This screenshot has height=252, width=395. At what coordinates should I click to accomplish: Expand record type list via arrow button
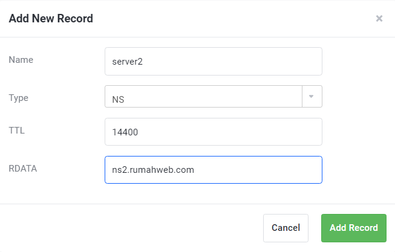click(312, 97)
